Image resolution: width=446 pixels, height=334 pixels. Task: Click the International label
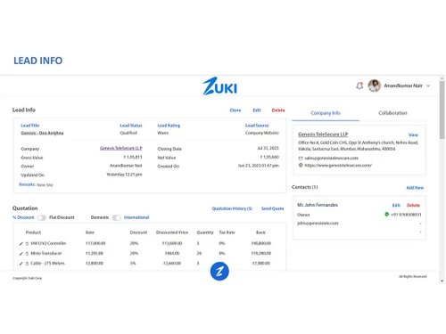click(x=136, y=217)
